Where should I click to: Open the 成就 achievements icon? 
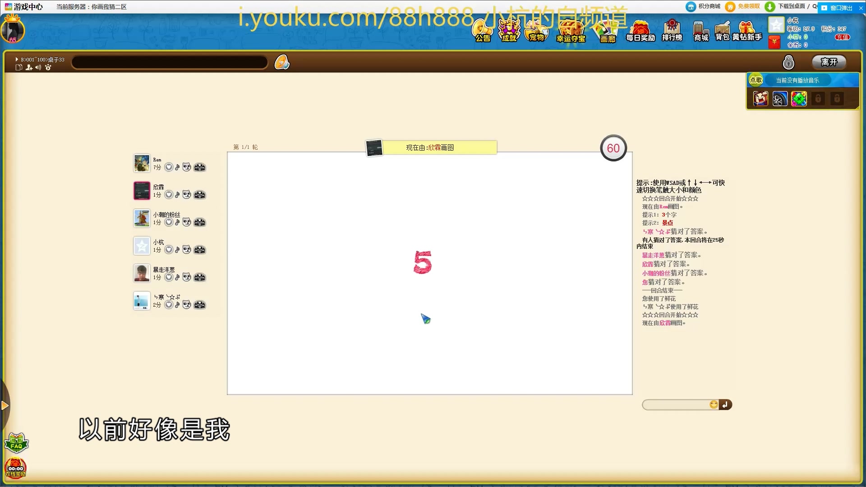pyautogui.click(x=509, y=31)
